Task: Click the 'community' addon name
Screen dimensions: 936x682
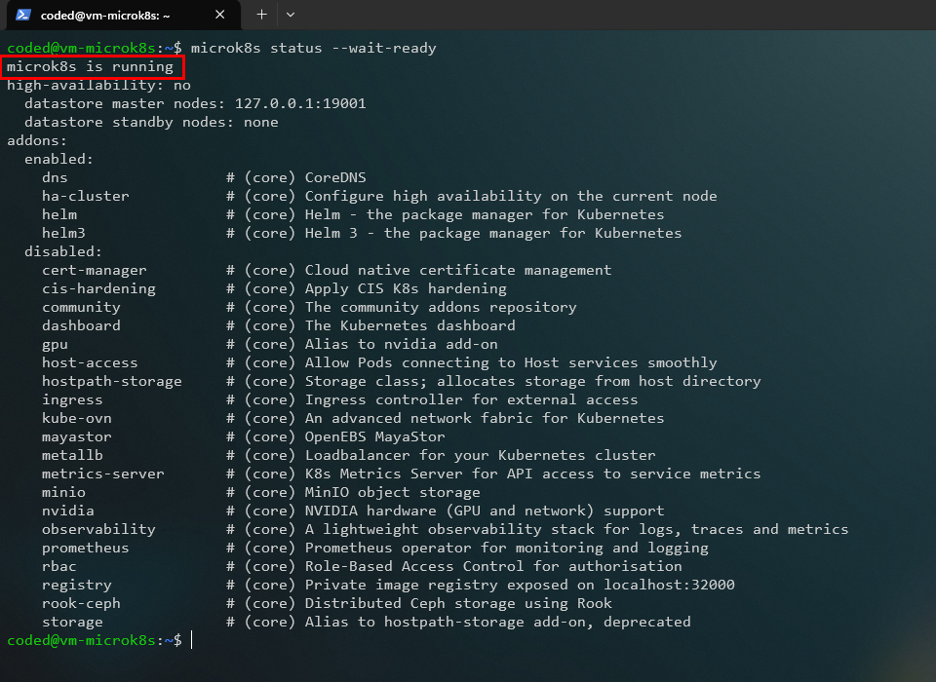Action: tap(81, 307)
